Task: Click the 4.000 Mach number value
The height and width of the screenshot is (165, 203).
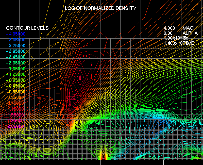Action: (x=169, y=28)
